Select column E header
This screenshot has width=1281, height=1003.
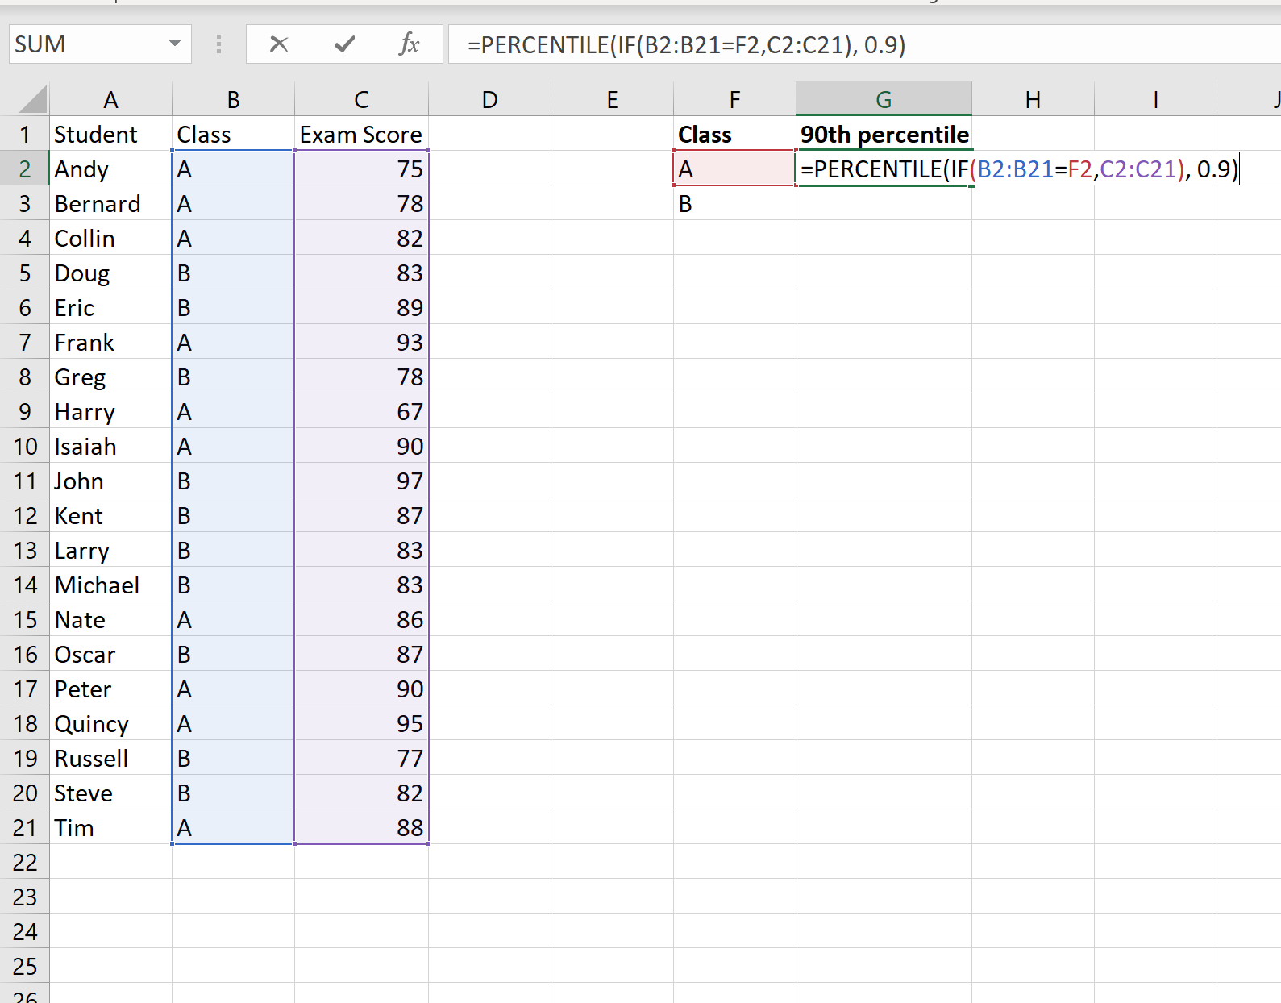coord(612,99)
